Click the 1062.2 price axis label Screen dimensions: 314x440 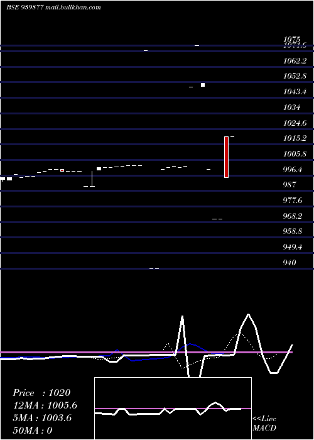(295, 60)
